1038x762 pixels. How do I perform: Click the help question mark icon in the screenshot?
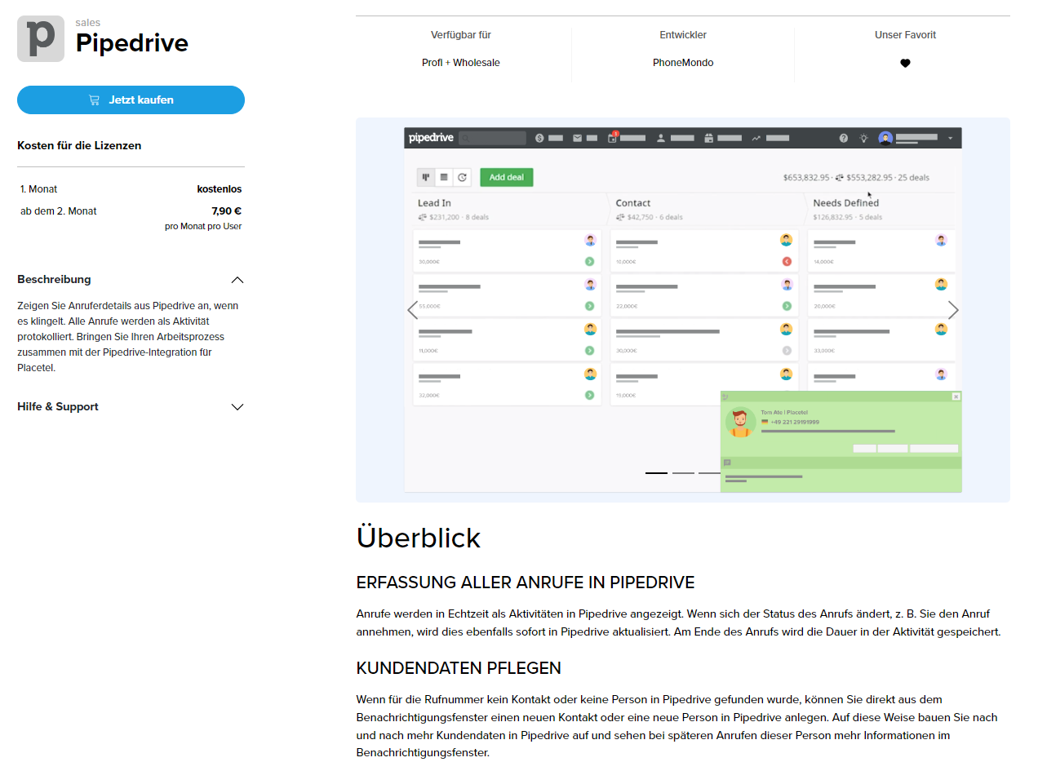point(844,139)
